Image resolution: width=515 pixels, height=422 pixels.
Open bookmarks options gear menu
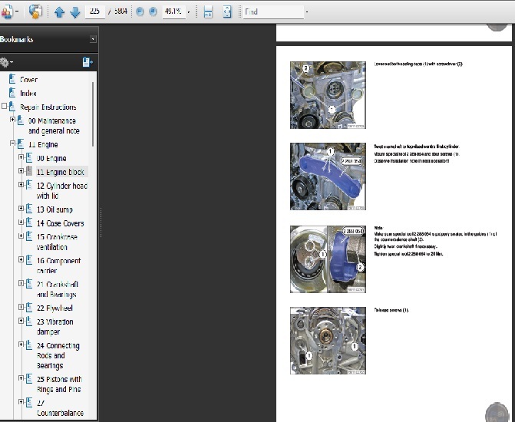click(6, 62)
